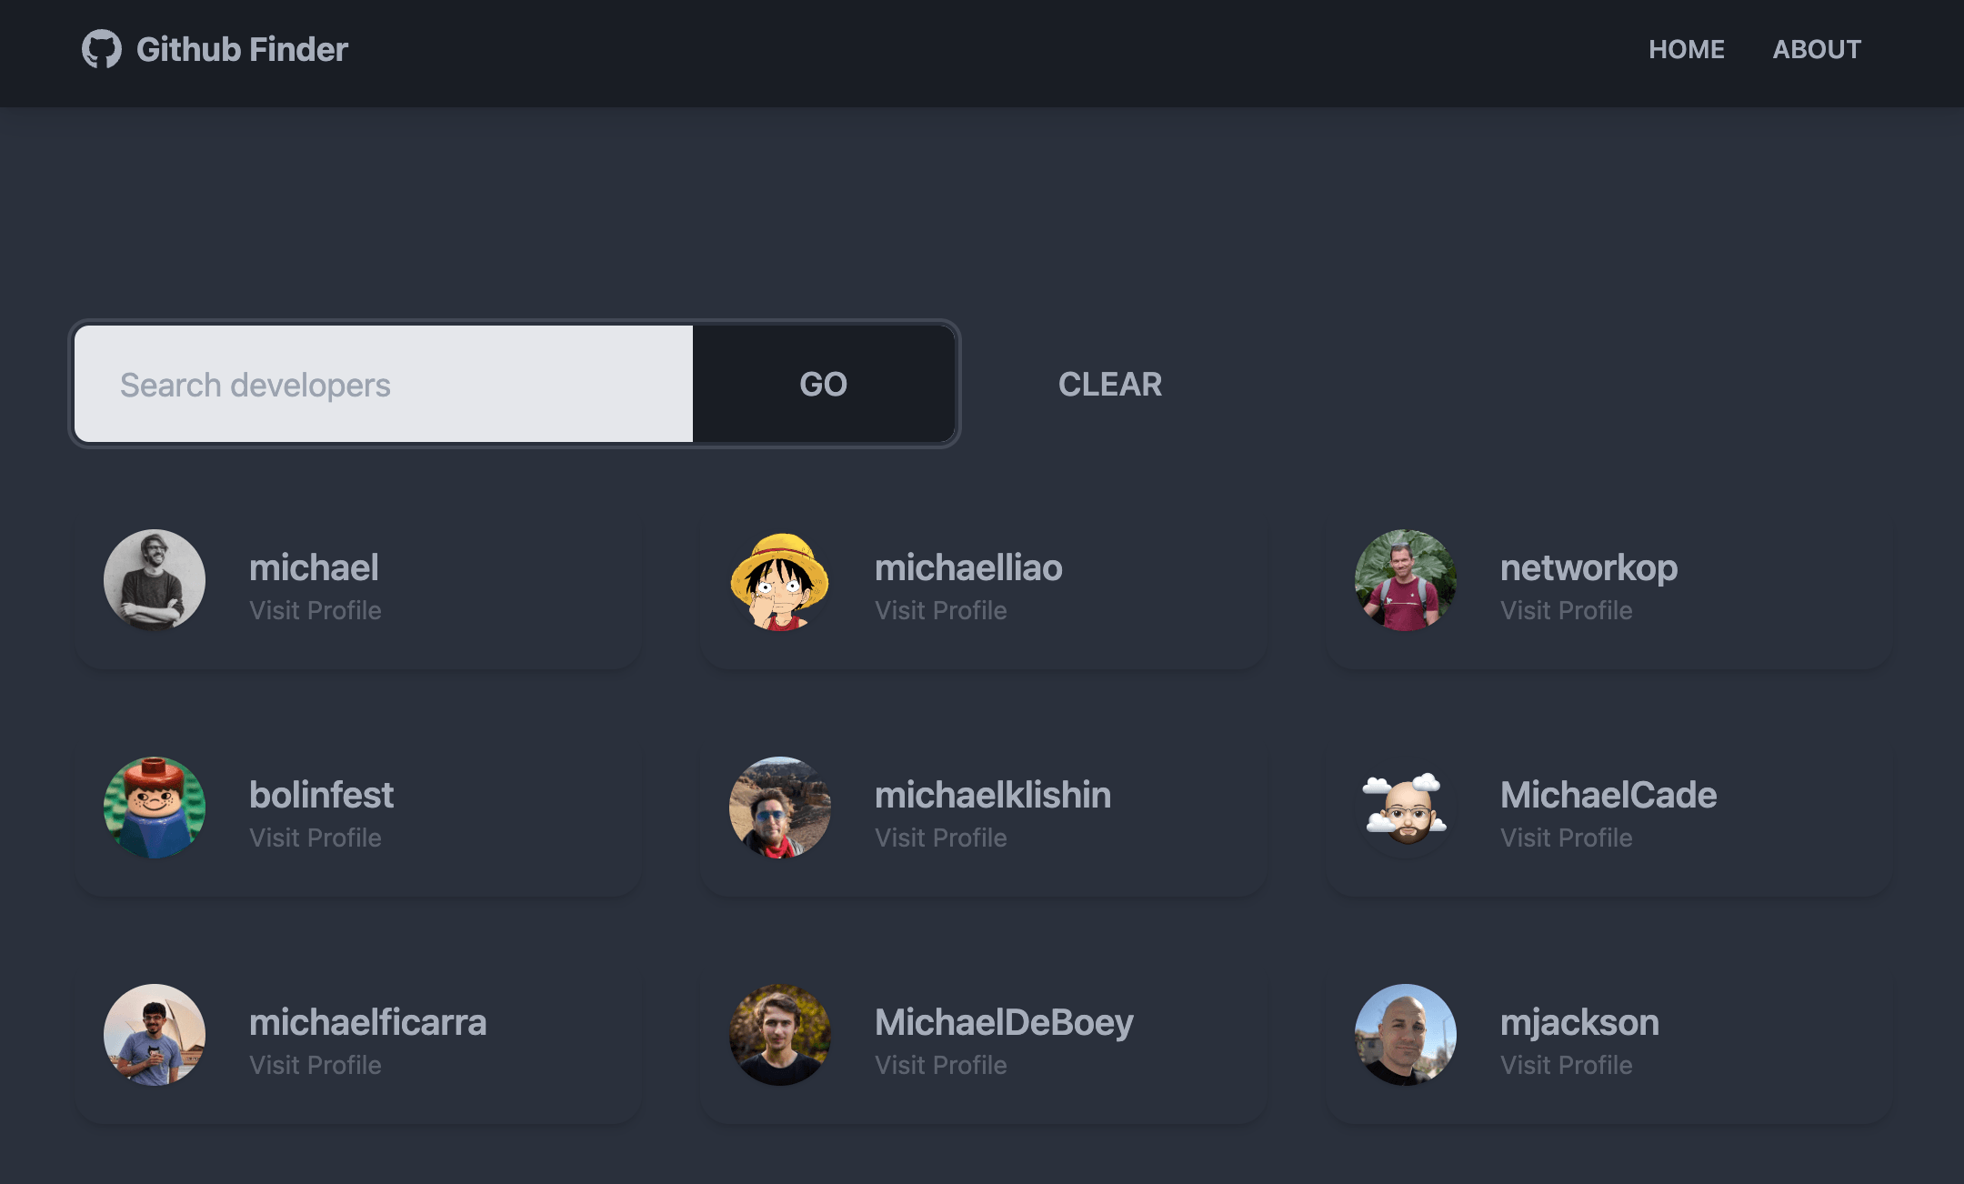Open michaelficarra's profile picture
This screenshot has width=1964, height=1184.
(154, 1035)
